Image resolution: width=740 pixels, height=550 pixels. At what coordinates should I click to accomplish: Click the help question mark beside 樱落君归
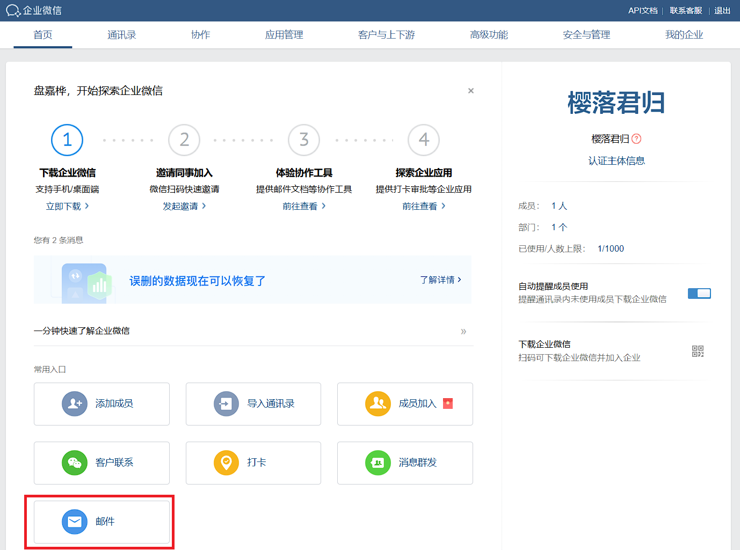tap(636, 139)
